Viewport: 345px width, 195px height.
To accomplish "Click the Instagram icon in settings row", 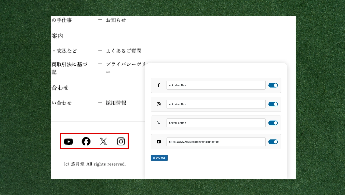I will point(159,104).
